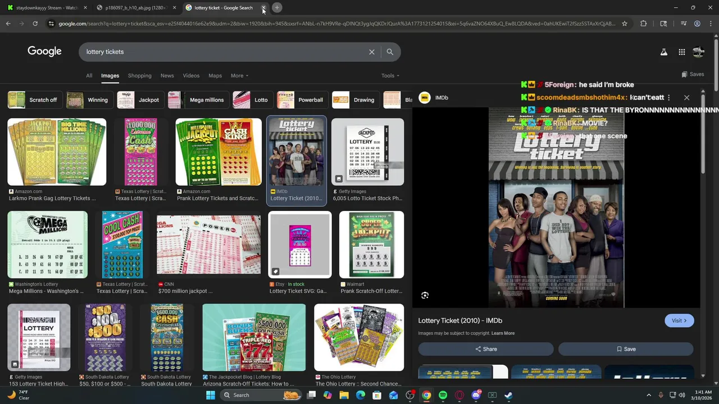The height and width of the screenshot is (404, 719).
Task: Open the CNN $700 million jackpot thumbnail
Action: pyautogui.click(x=208, y=245)
